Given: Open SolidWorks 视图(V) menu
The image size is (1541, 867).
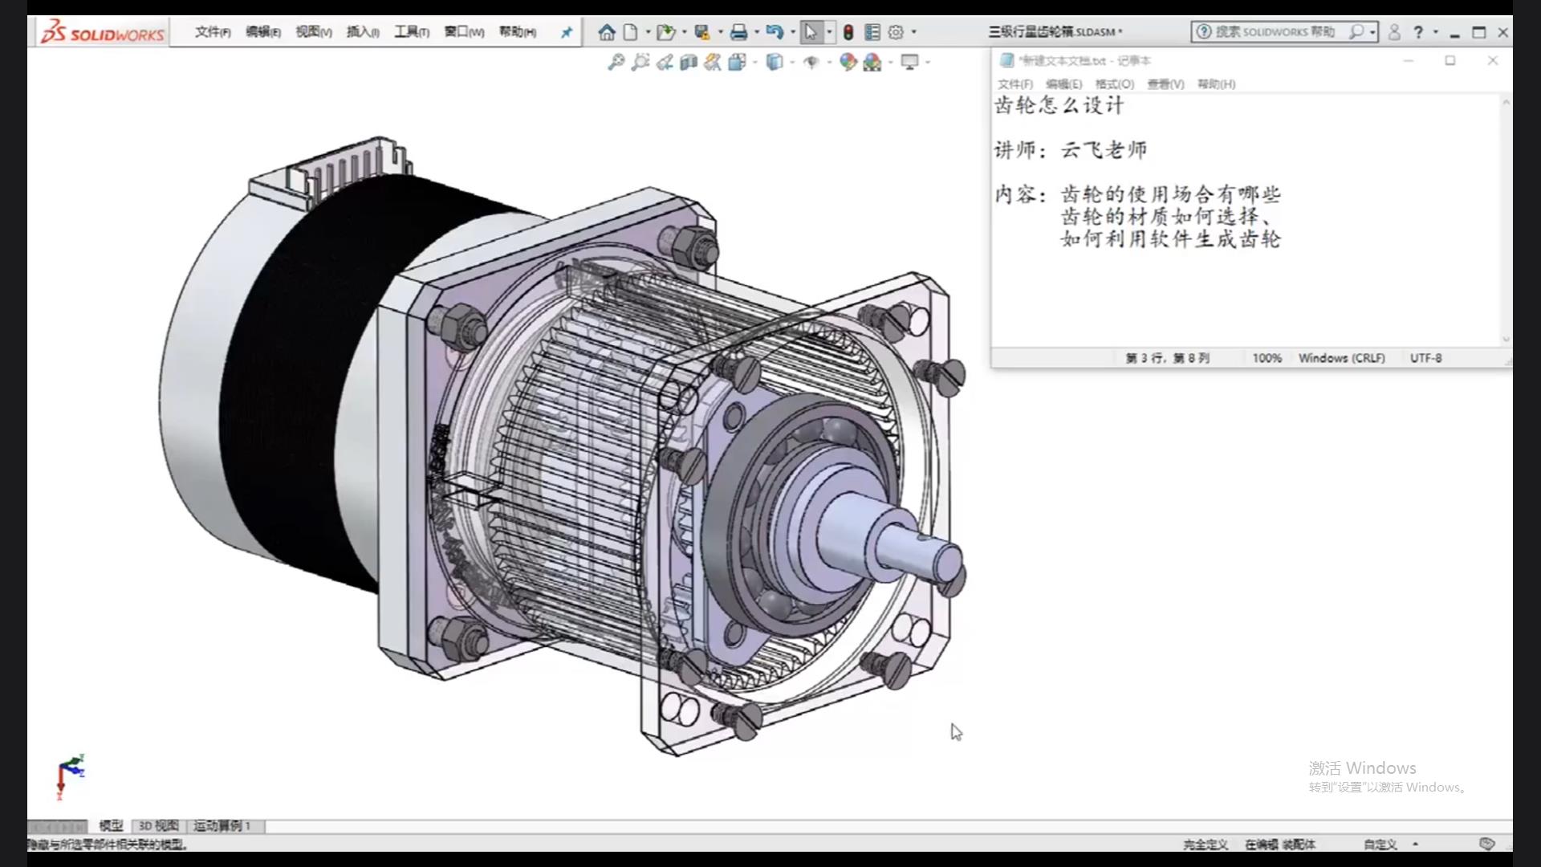Looking at the screenshot, I should [314, 32].
